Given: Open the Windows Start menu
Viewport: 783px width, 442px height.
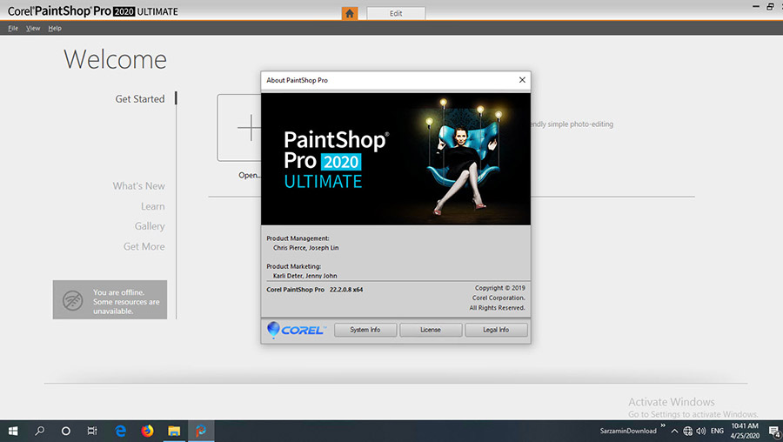Looking at the screenshot, I should (x=13, y=431).
